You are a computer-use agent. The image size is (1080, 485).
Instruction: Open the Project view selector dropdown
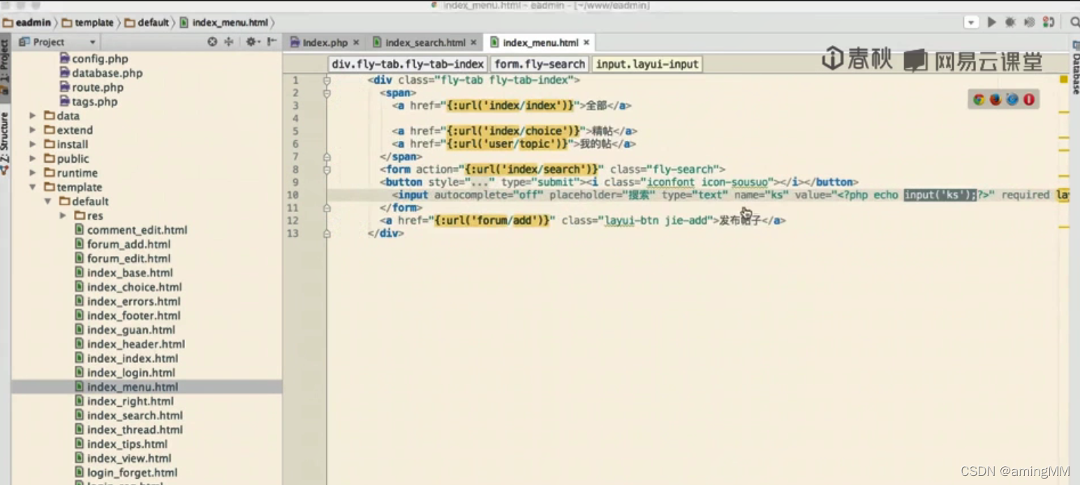tap(57, 42)
